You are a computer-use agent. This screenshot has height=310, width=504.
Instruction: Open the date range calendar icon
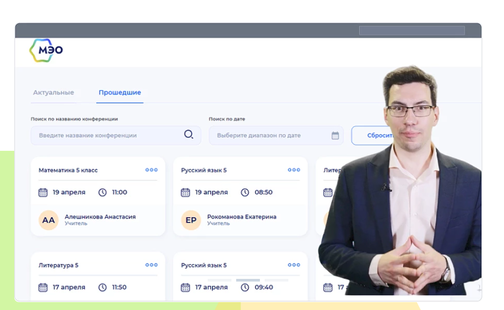(335, 135)
